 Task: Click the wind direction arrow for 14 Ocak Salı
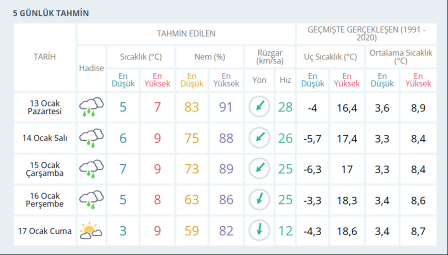click(x=259, y=138)
